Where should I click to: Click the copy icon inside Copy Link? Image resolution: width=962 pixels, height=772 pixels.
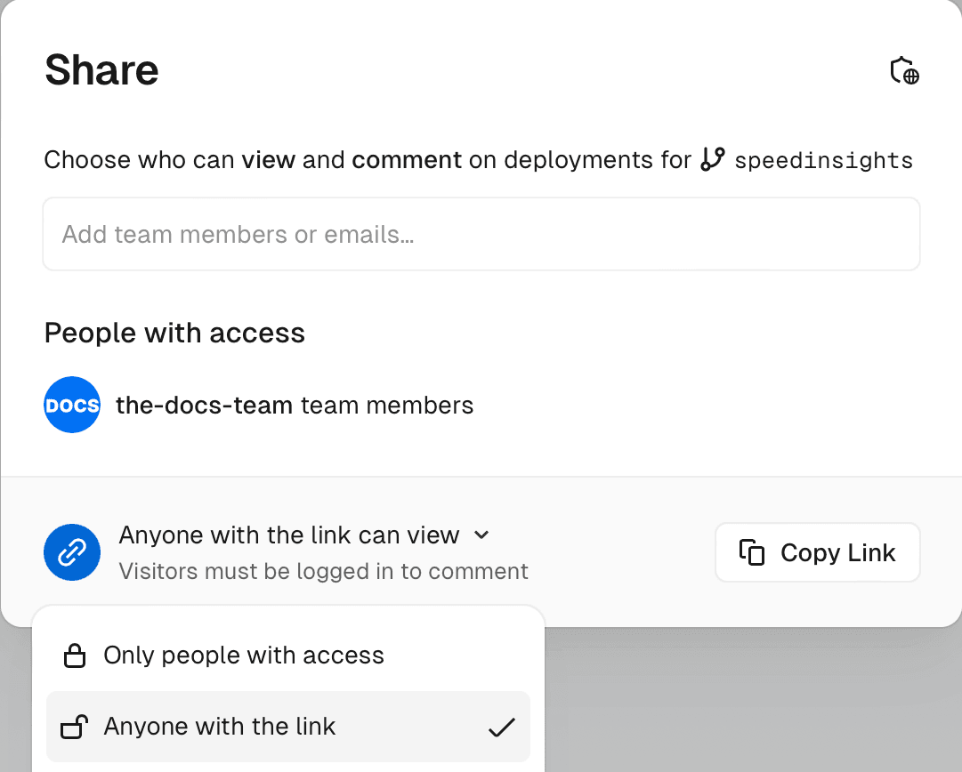pos(753,552)
